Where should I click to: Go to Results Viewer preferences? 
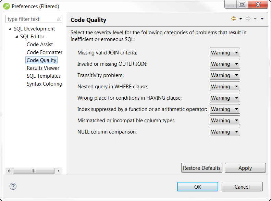[43, 68]
